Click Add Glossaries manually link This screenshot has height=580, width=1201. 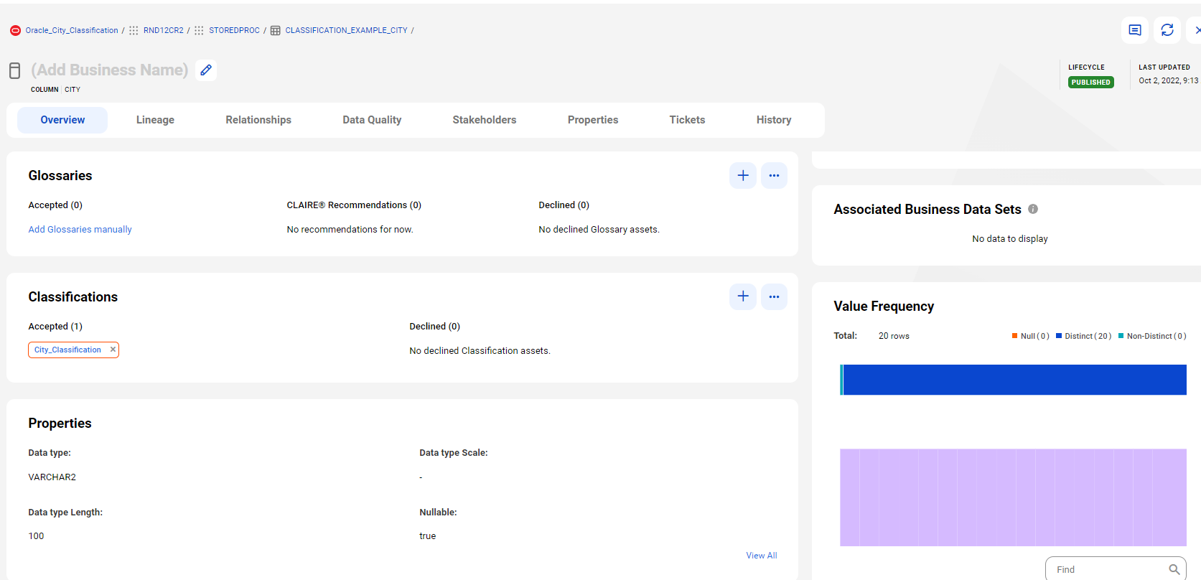coord(80,230)
